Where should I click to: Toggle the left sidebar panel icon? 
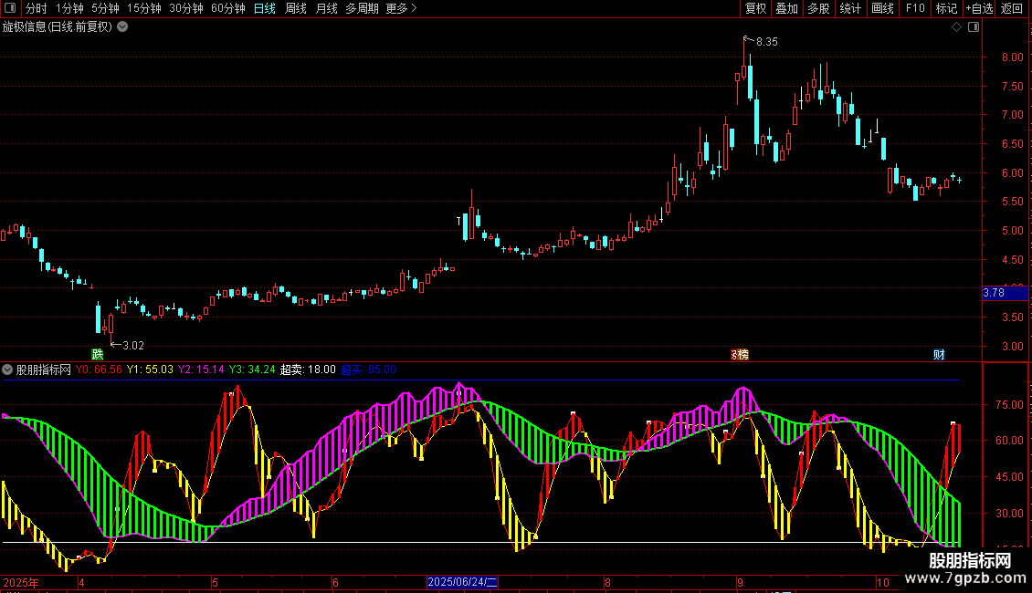click(10, 8)
